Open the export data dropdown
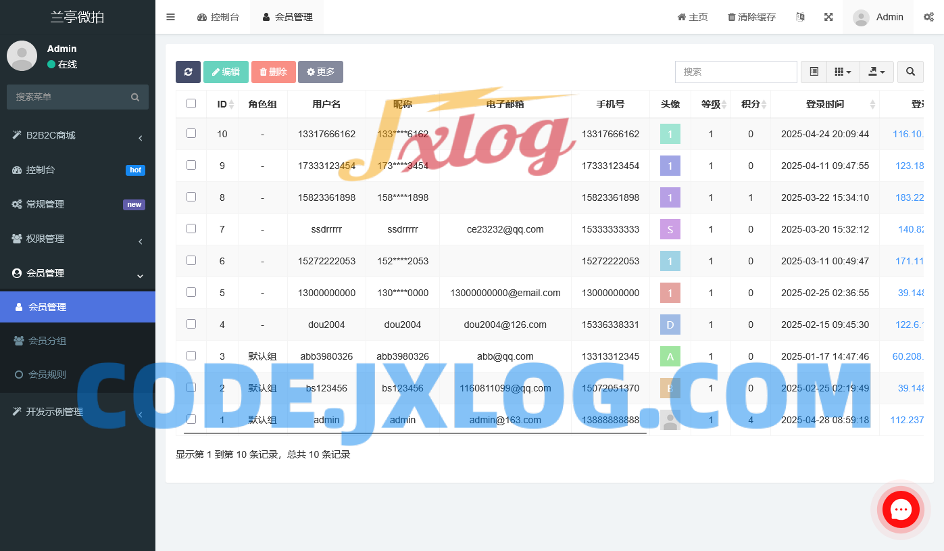Image resolution: width=944 pixels, height=551 pixels. click(876, 72)
